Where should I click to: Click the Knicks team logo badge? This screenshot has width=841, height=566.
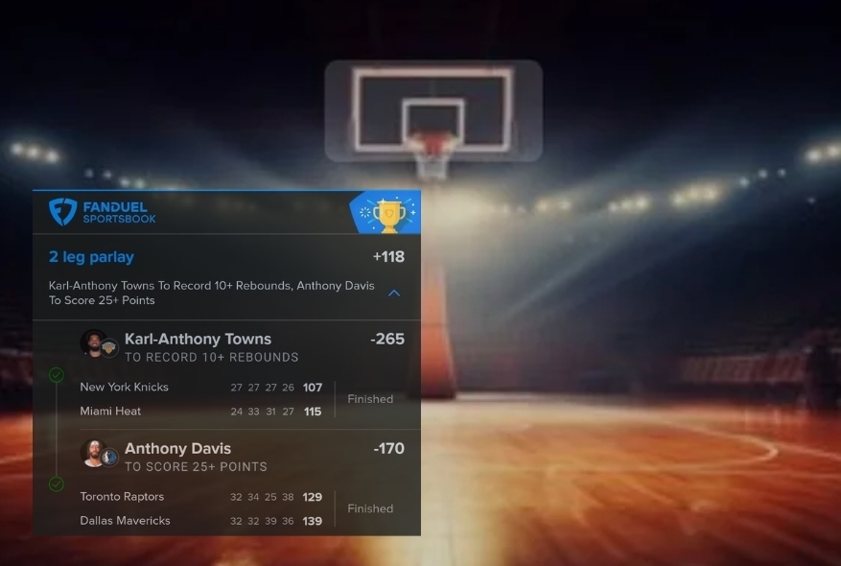click(x=110, y=348)
